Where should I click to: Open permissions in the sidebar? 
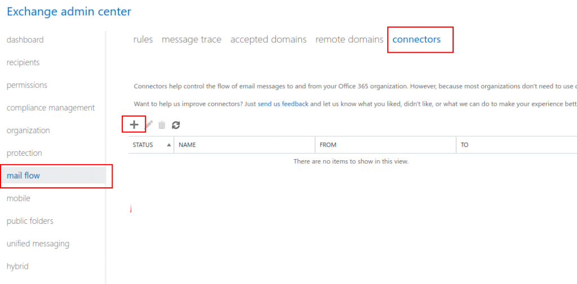[27, 85]
